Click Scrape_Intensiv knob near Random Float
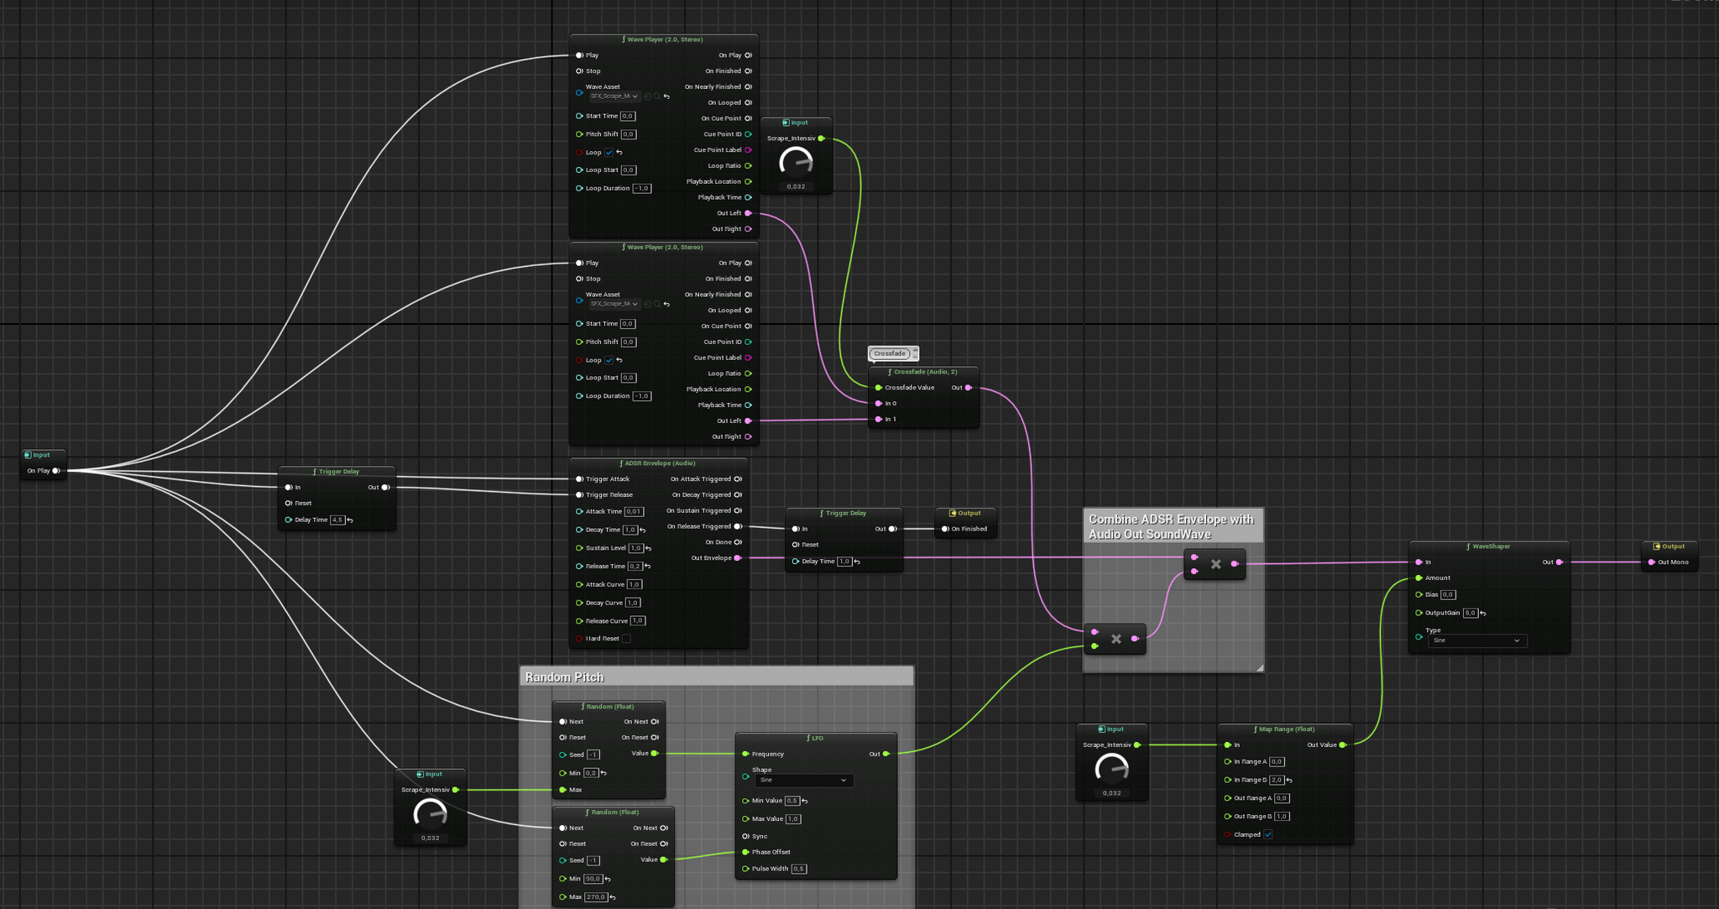The height and width of the screenshot is (909, 1719). click(431, 813)
